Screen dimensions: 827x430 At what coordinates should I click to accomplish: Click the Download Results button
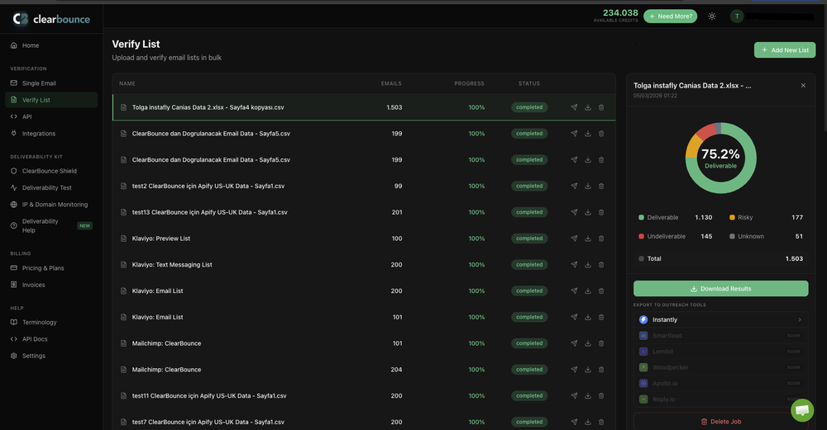tap(720, 289)
